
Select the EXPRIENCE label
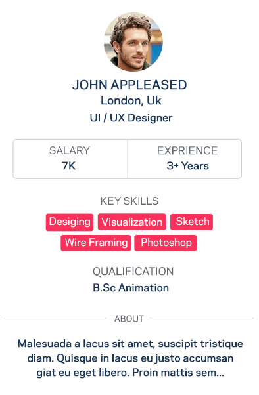tap(187, 150)
